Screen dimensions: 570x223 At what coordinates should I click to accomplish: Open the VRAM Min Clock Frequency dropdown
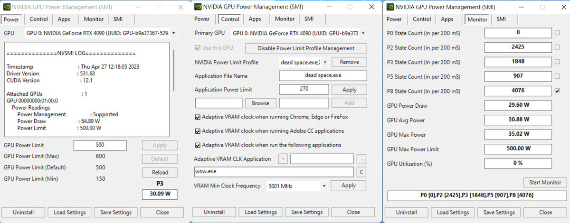[323, 186]
